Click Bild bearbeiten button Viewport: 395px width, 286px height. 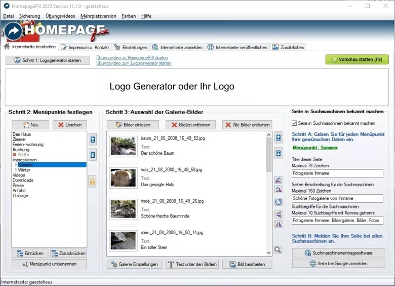[247, 264]
